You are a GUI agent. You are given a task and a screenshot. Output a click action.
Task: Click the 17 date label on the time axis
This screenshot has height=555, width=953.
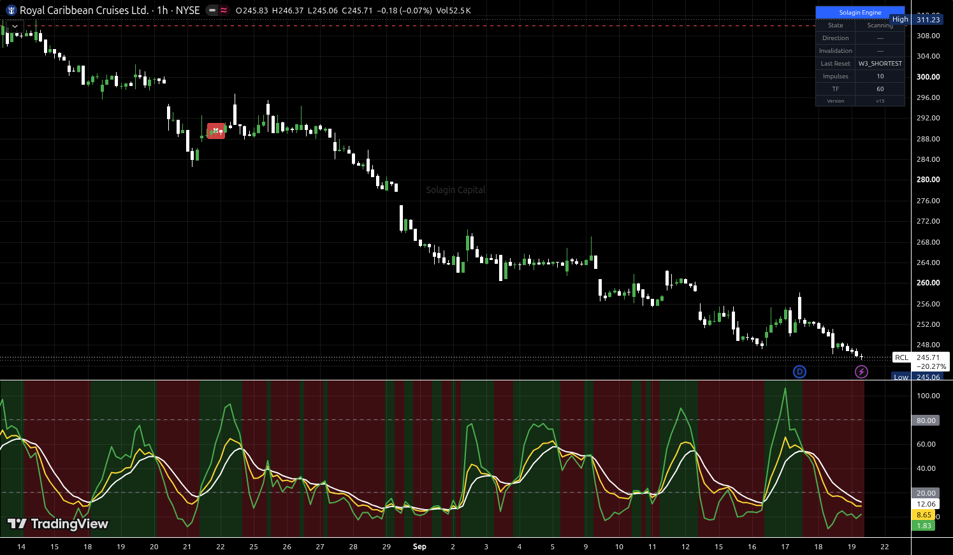click(x=785, y=547)
